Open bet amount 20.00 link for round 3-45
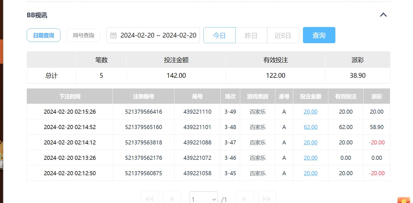 pyautogui.click(x=310, y=173)
